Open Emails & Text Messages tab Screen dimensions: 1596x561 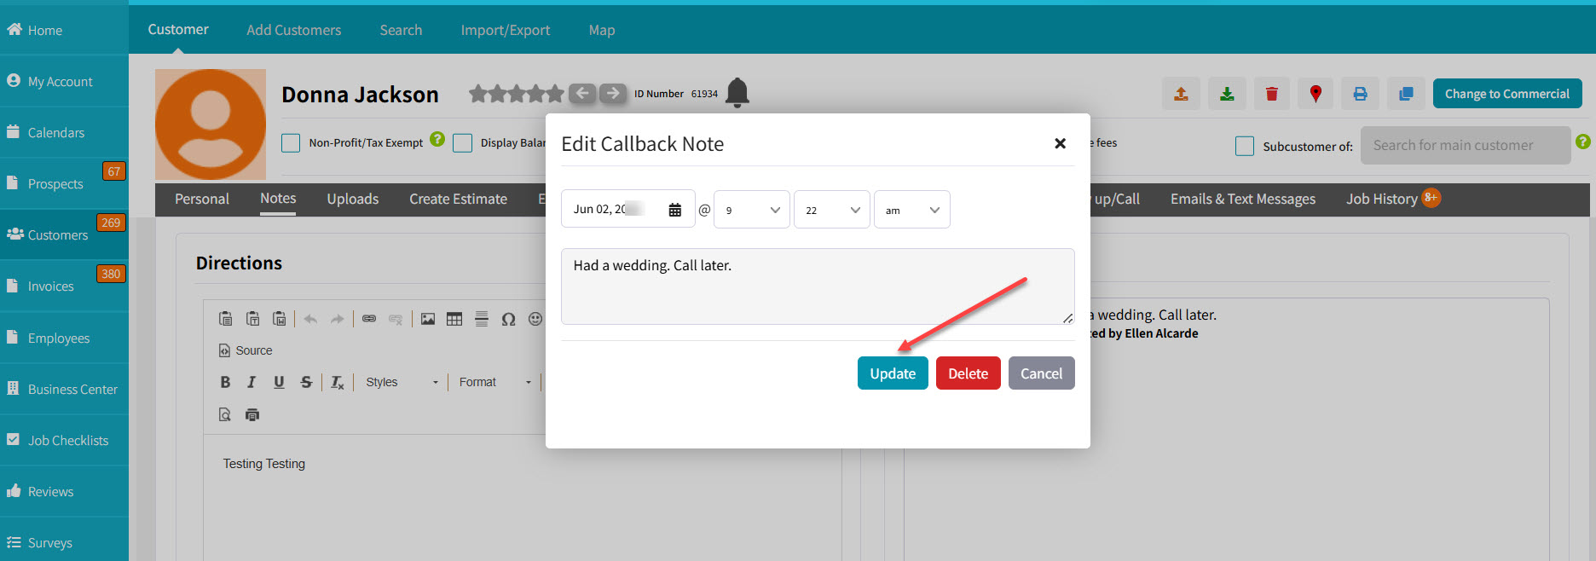coord(1242,199)
